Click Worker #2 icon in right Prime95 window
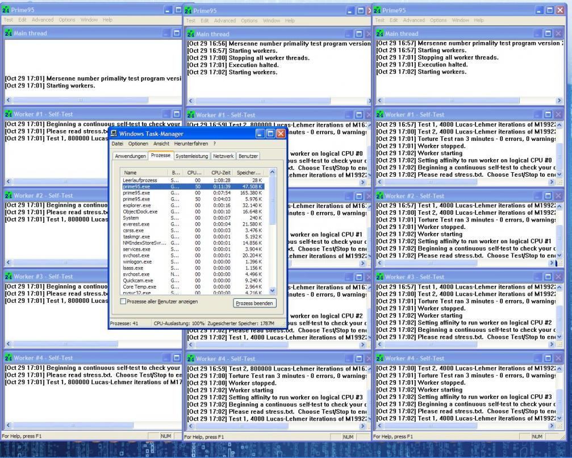The image size is (572, 458). 380,196
